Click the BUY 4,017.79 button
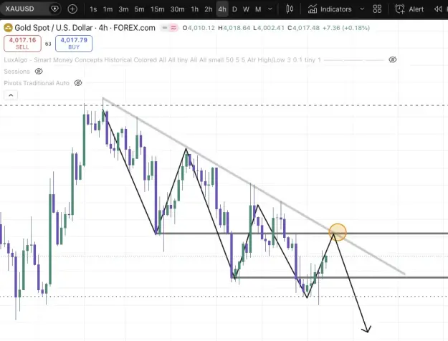Screen dimensions: 448x341 tap(74, 44)
